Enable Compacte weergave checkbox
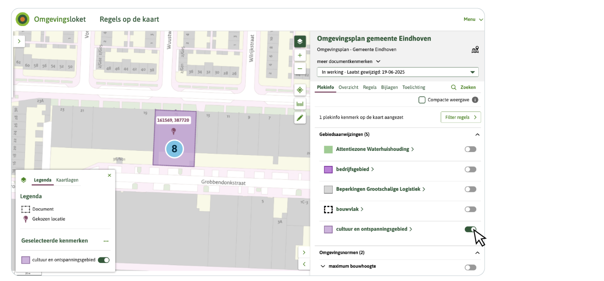 pyautogui.click(x=422, y=100)
